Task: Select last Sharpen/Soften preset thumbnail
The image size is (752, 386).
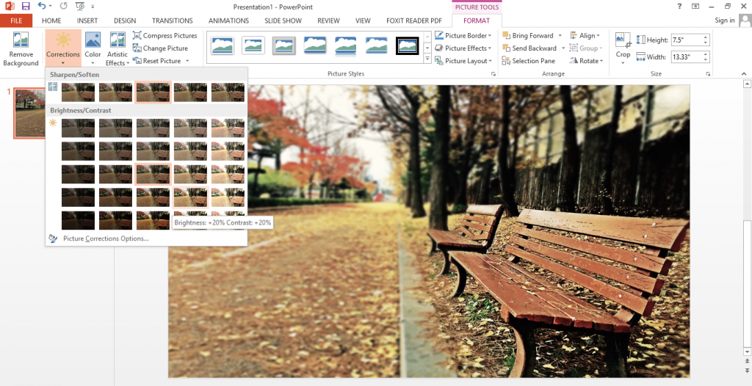Action: [228, 92]
